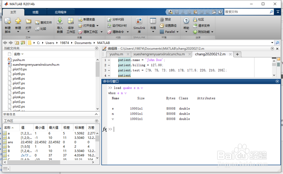Select the Plots (绘图) tab

click(35, 12)
